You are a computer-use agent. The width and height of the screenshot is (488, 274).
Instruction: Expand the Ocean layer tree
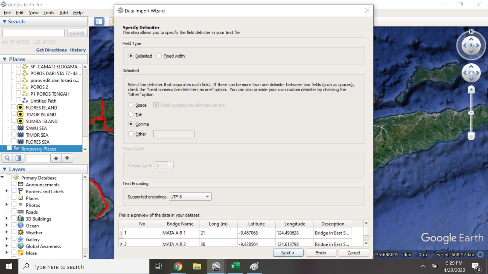7,226
